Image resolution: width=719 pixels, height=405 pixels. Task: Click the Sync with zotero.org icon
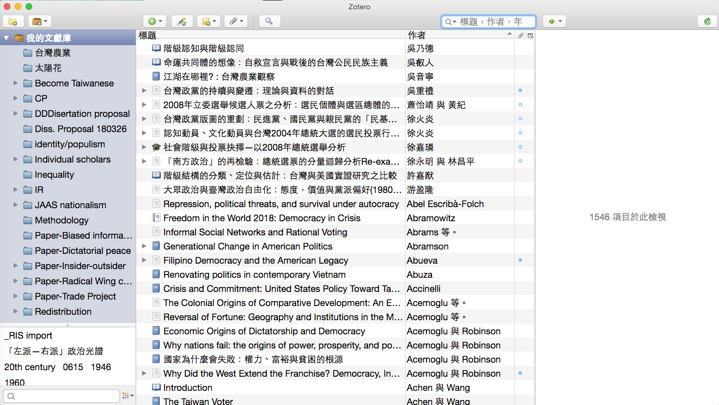click(708, 21)
